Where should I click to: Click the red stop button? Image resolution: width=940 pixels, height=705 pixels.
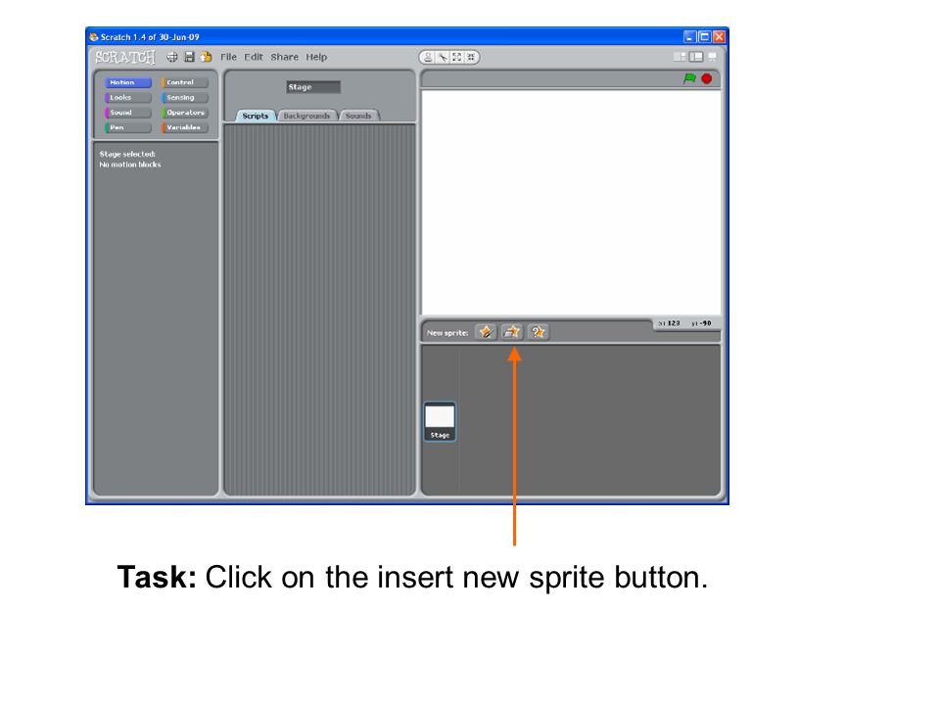coord(707,78)
